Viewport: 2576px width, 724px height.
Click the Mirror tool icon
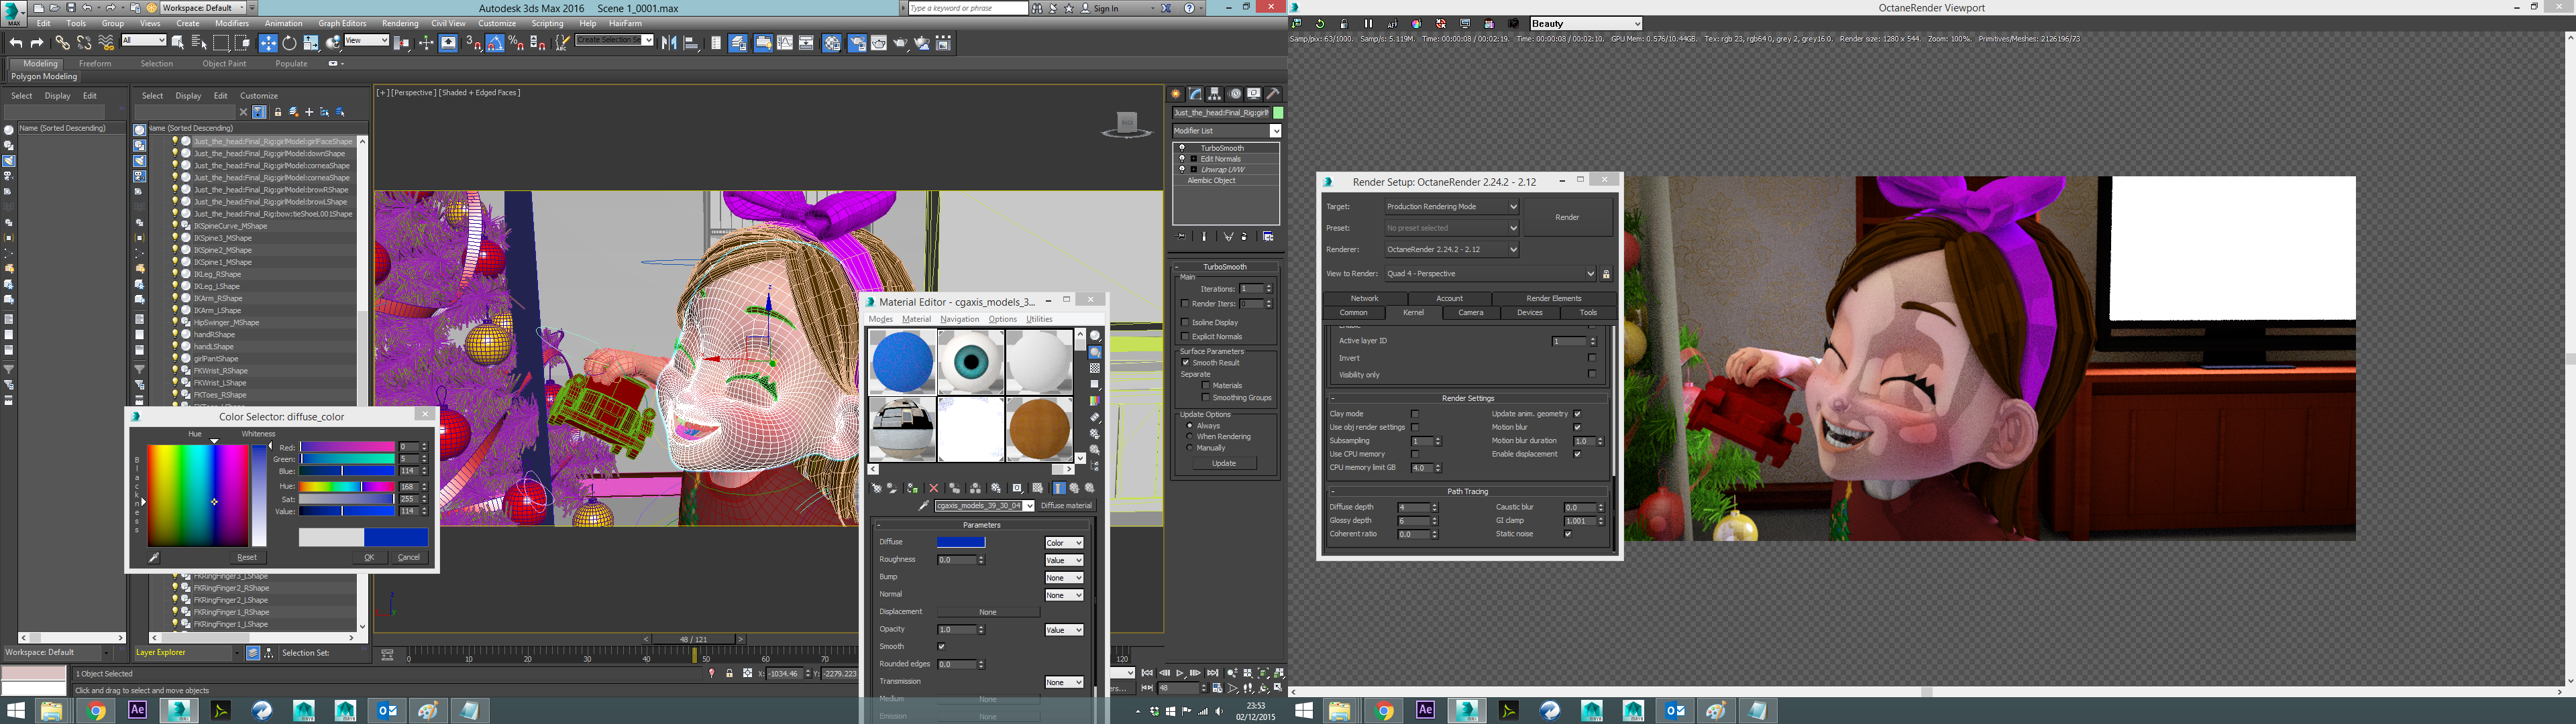pos(668,43)
